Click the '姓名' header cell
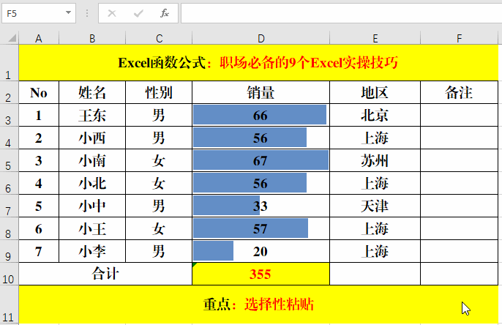This screenshot has height=325, width=502. [x=92, y=92]
